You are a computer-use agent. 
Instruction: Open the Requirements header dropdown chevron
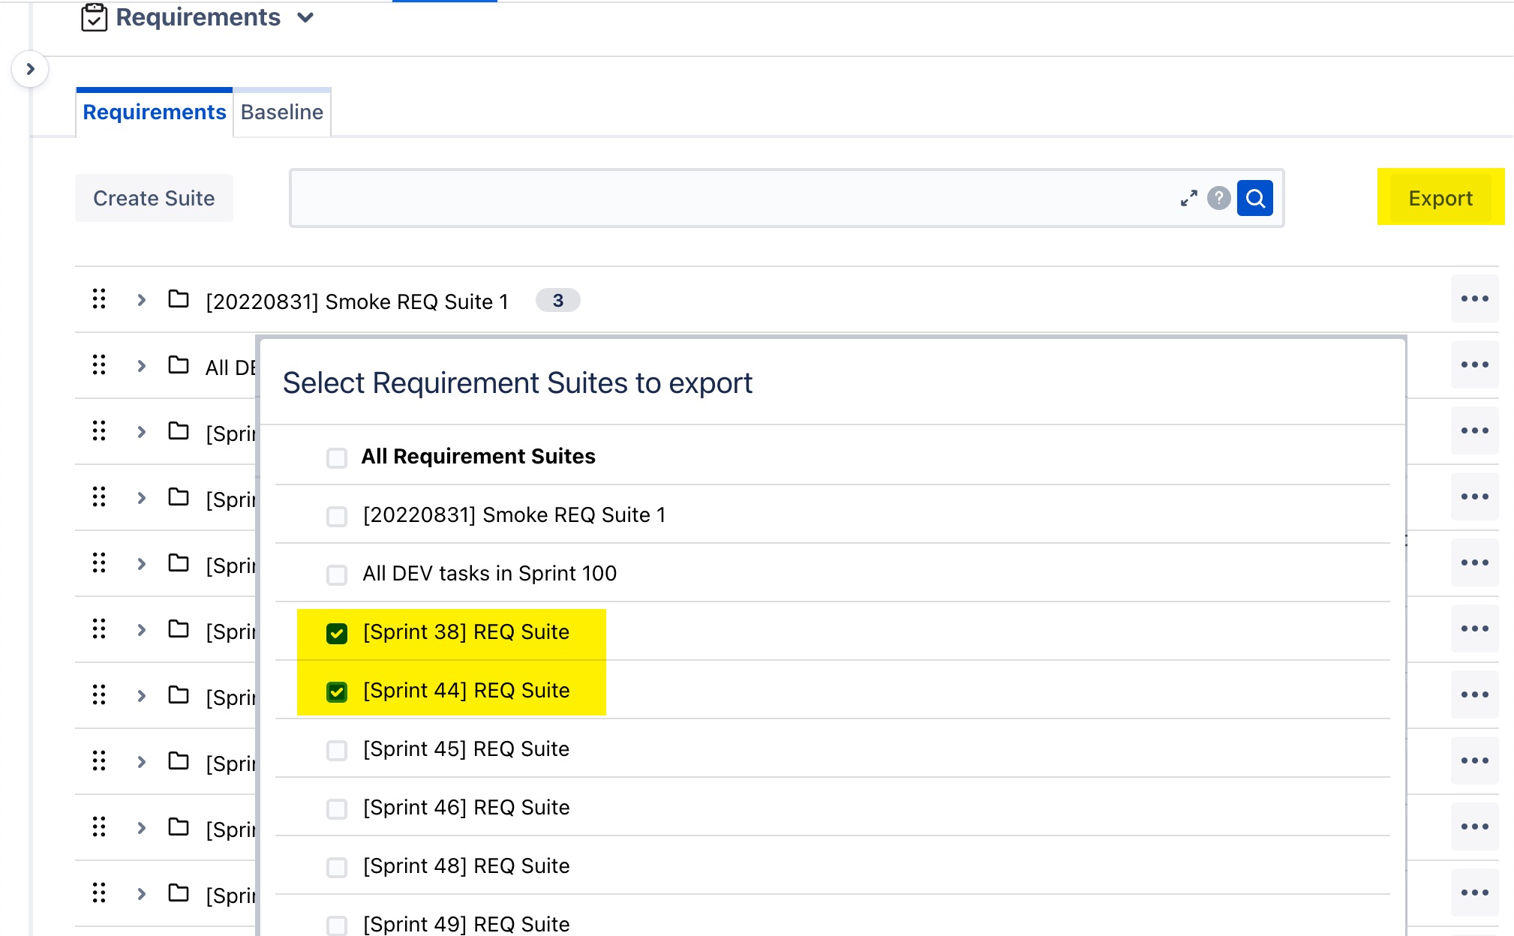click(305, 17)
